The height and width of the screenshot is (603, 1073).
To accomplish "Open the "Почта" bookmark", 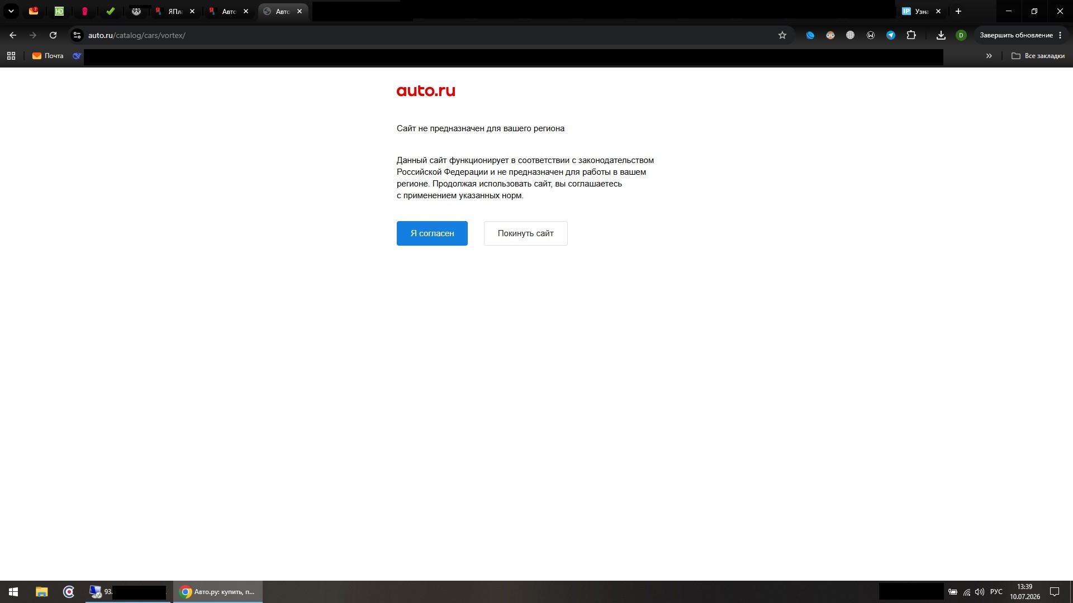I will pyautogui.click(x=48, y=56).
